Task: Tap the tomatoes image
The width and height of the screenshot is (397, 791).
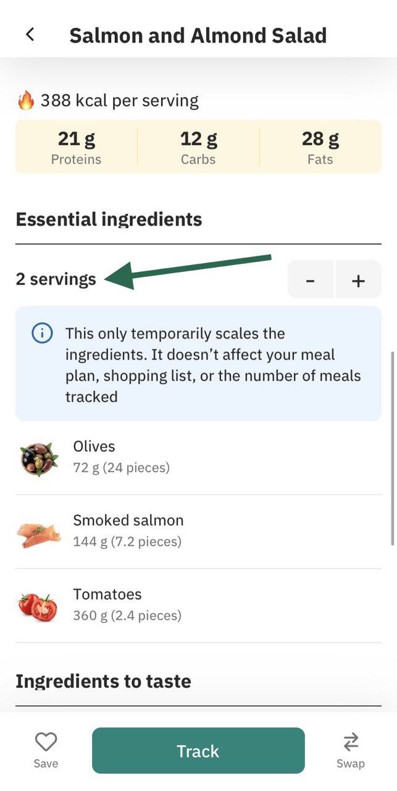Action: (38, 606)
